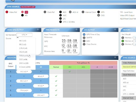Open BNC output 5 176.4 (x4) dropdown

24,90
